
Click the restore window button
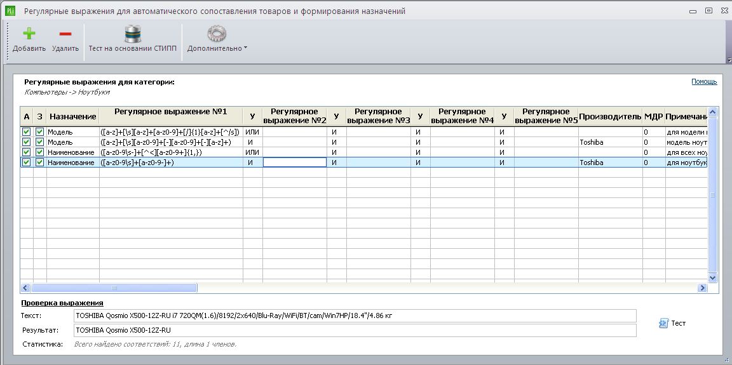(708, 11)
